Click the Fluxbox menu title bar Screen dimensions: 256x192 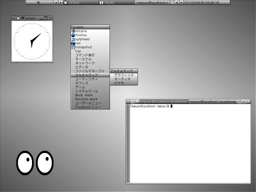[90, 27]
